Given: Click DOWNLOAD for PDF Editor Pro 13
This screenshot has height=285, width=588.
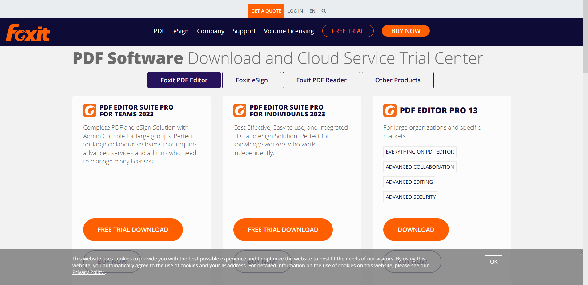Looking at the screenshot, I should click(x=416, y=230).
